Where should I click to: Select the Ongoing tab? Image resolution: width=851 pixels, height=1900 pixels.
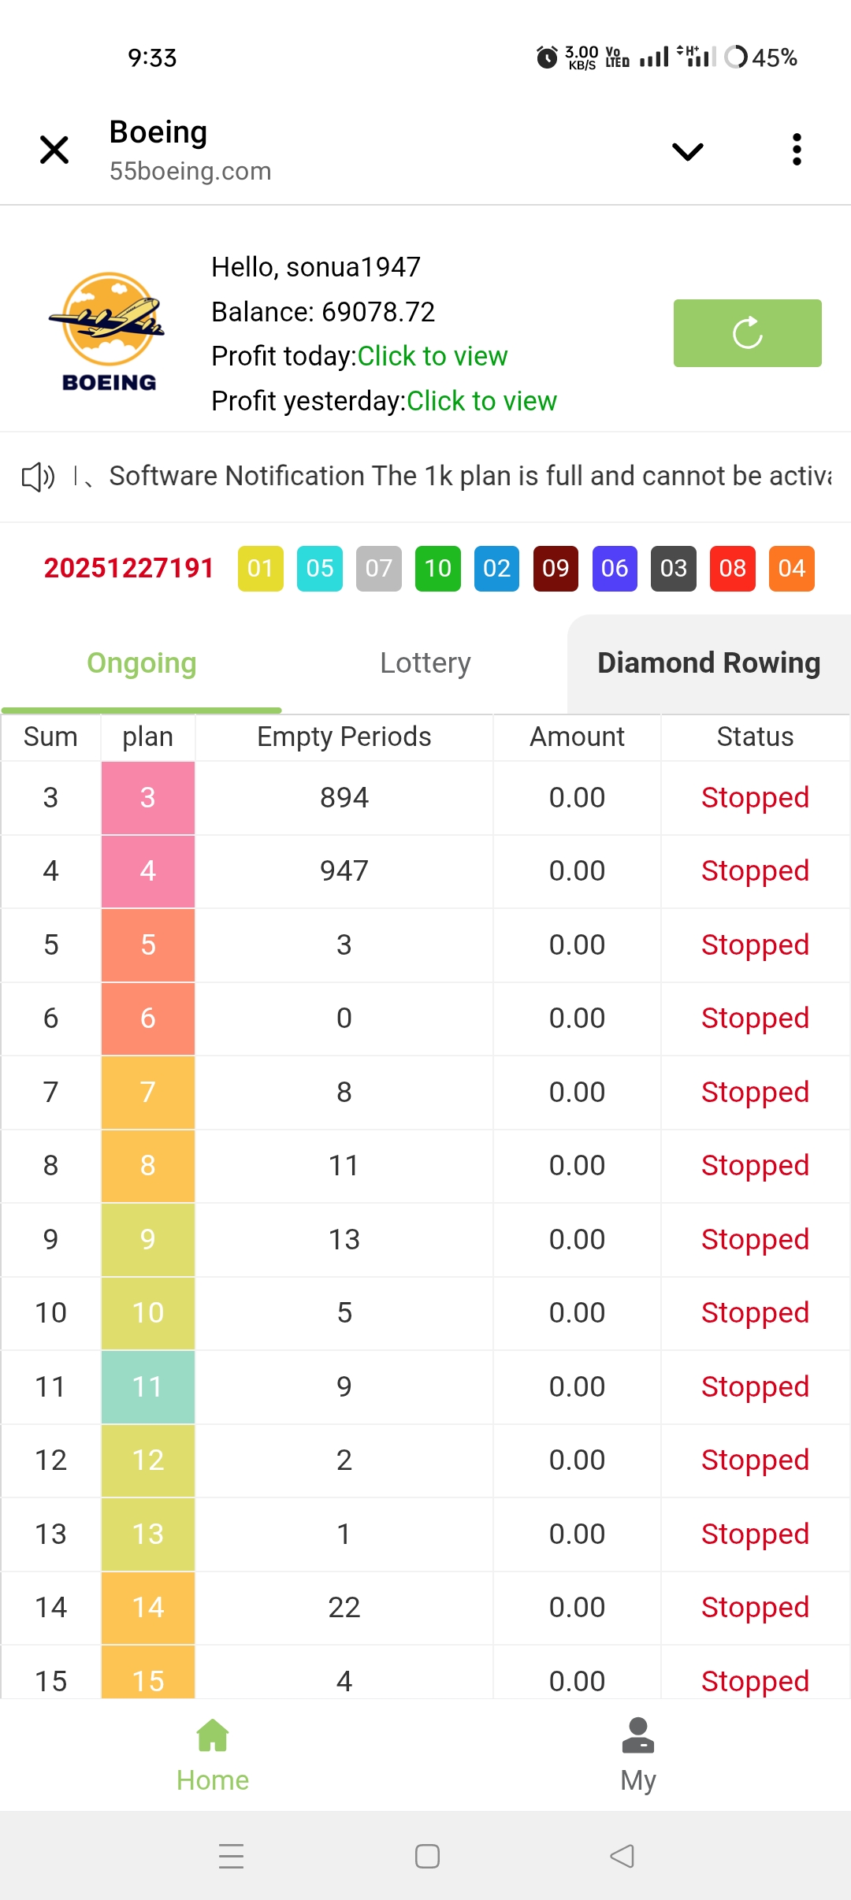pos(142,663)
